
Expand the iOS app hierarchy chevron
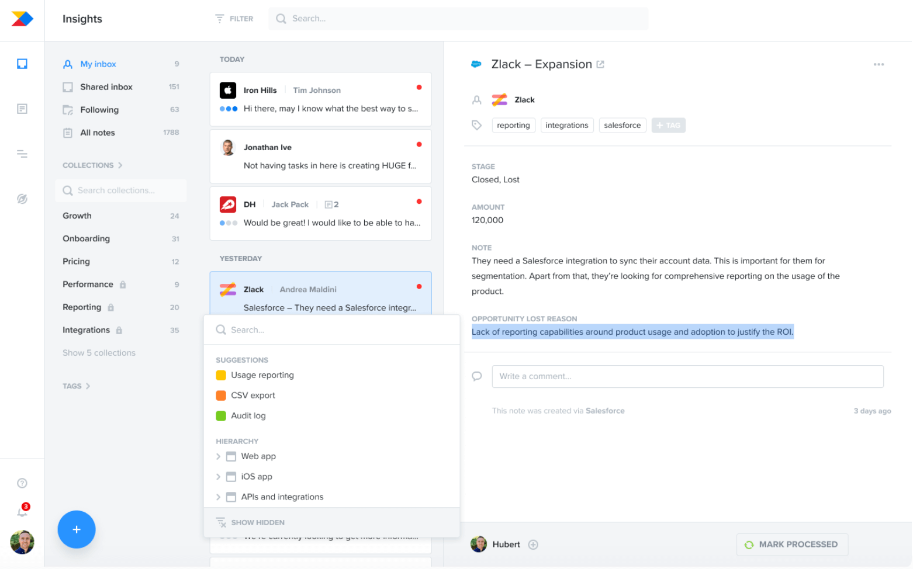[219, 477]
